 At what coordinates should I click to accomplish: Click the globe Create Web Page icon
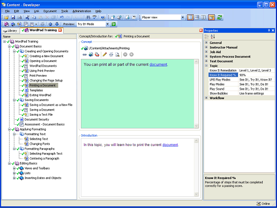coord(91,55)
